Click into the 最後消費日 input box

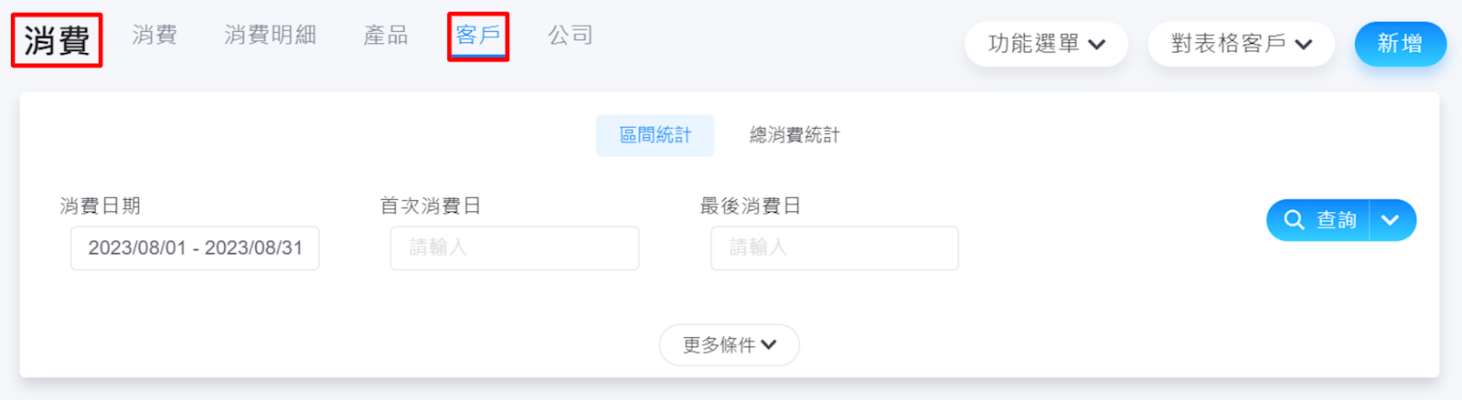click(834, 248)
